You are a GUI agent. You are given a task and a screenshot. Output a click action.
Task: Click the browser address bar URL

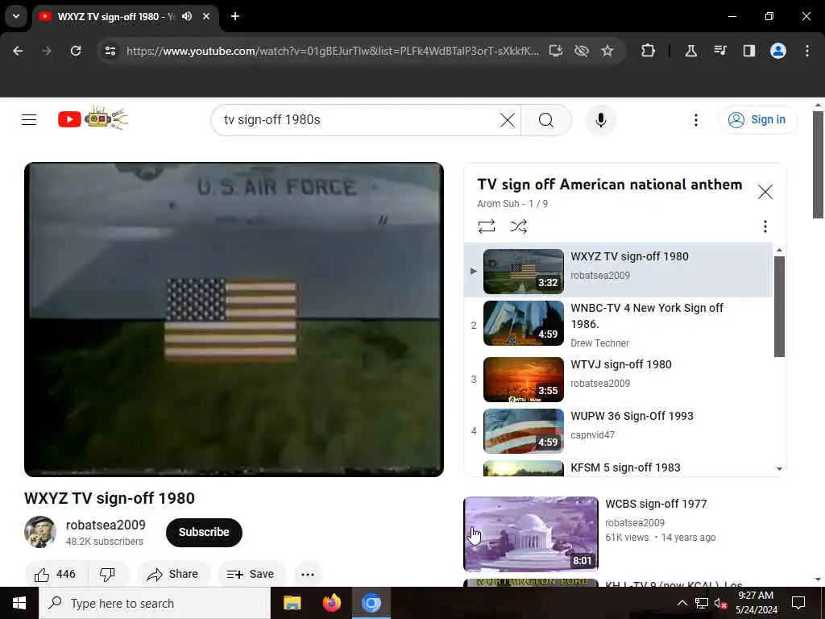point(333,51)
